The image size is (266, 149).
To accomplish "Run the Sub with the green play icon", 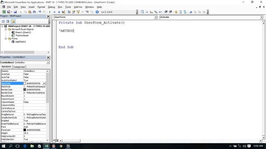I will pyautogui.click(x=50, y=12).
